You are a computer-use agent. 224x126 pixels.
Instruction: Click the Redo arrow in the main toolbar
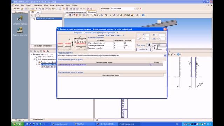tap(54, 9)
